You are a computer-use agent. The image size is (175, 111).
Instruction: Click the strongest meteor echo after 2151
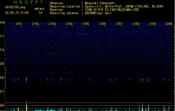tap(26, 79)
